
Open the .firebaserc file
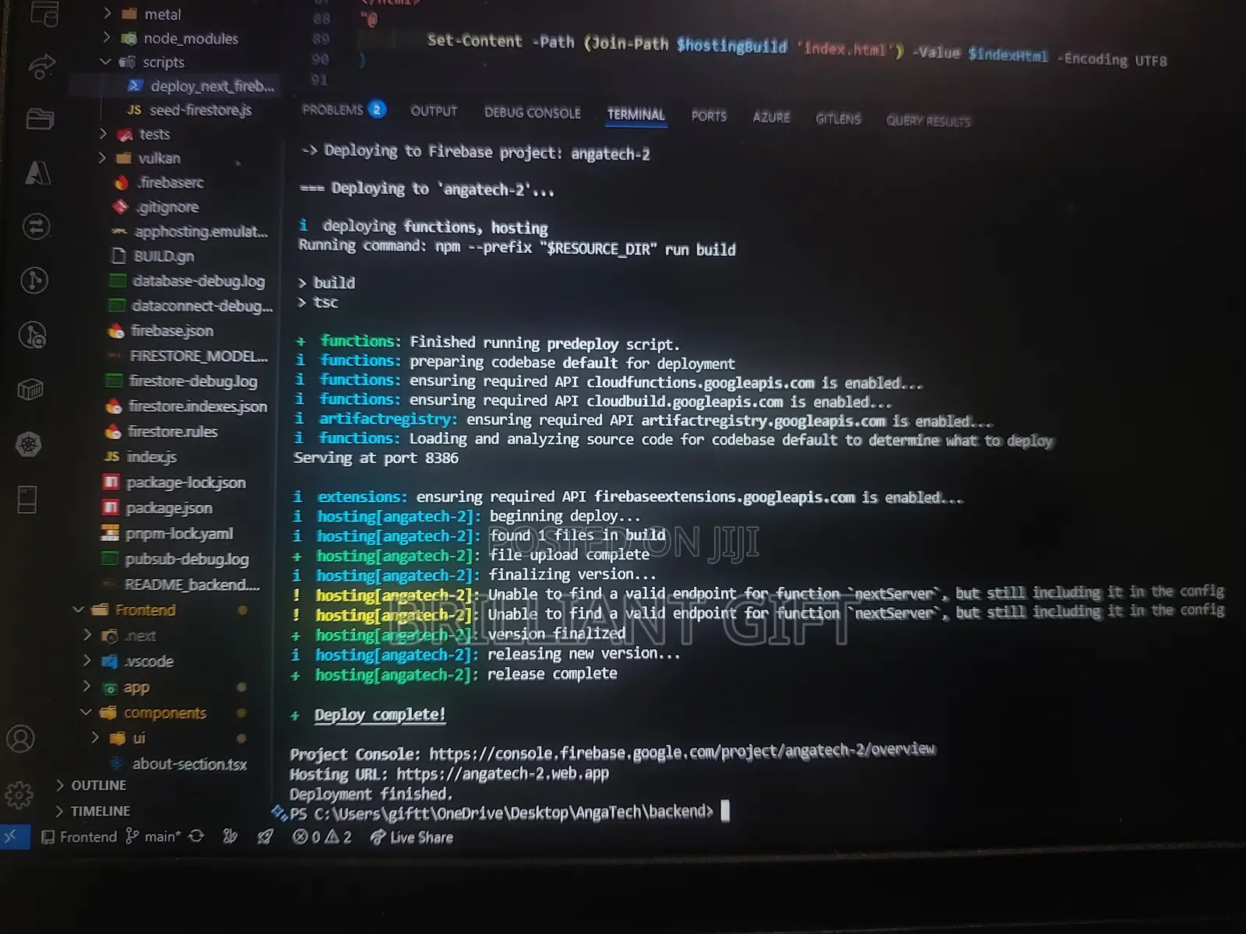(x=170, y=182)
